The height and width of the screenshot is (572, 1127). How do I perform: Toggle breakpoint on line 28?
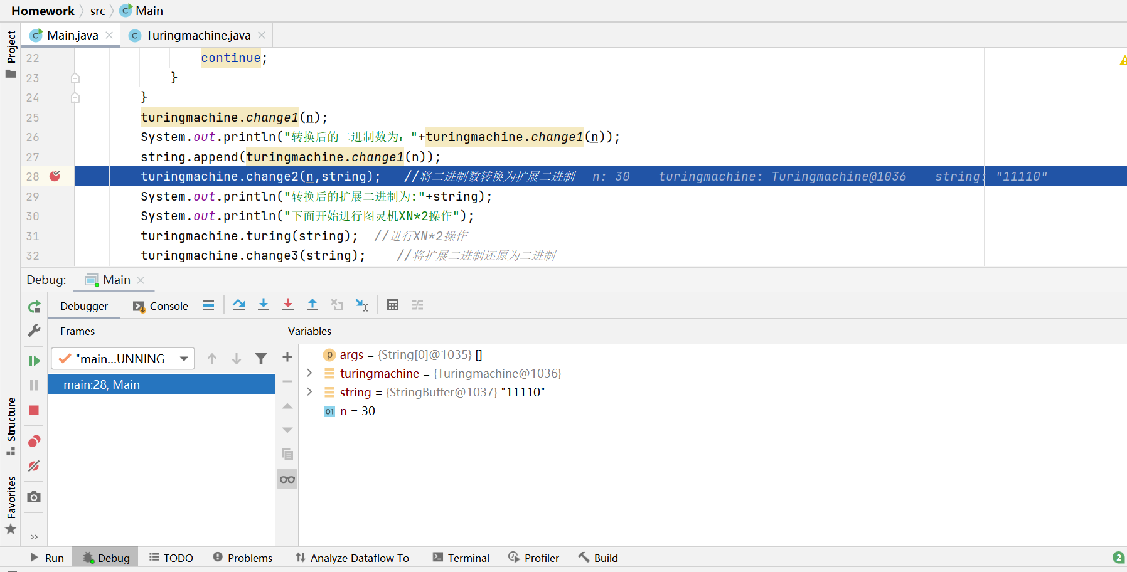pos(55,176)
